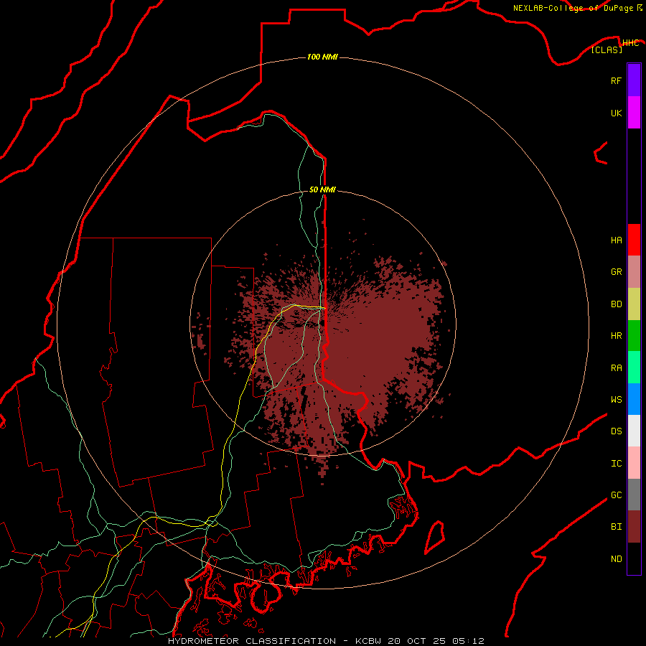The height and width of the screenshot is (646, 646).
Task: Click the NEXLAB-College of DuPage credit text
Action: coord(573,8)
